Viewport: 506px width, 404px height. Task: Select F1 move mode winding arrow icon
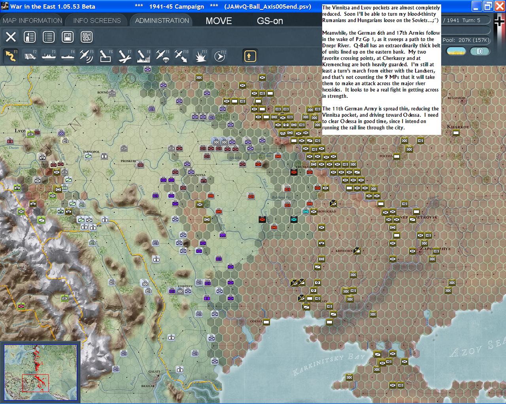click(x=11, y=56)
